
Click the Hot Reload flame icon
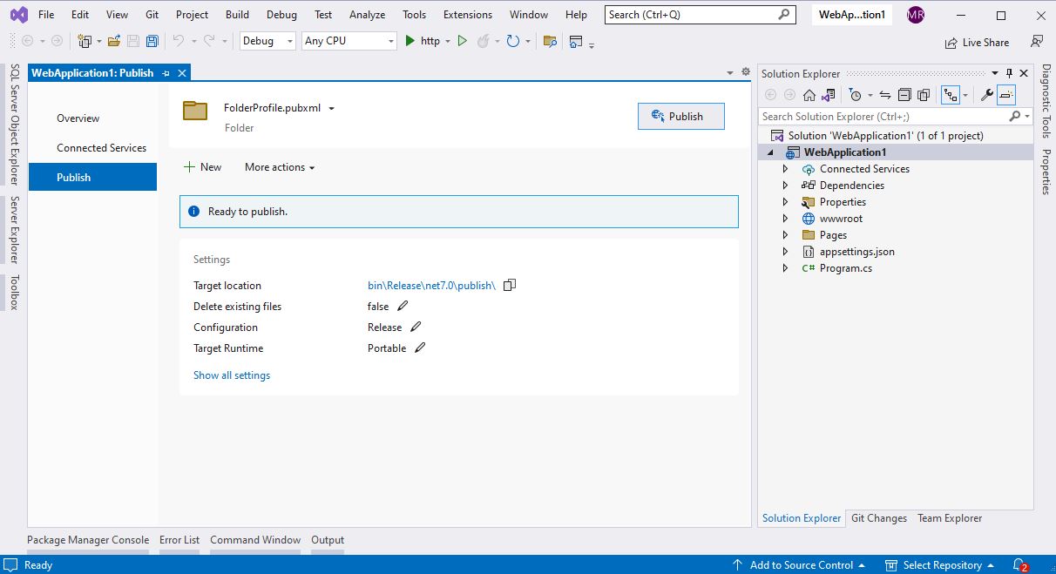pyautogui.click(x=485, y=41)
